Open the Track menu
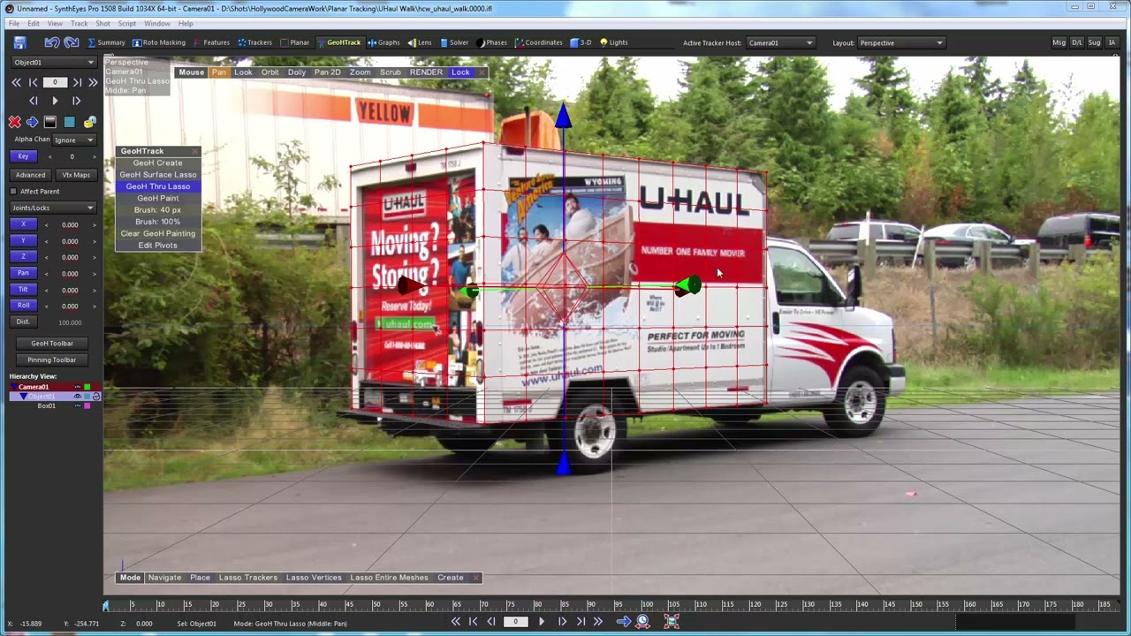The height and width of the screenshot is (636, 1131). coord(79,23)
